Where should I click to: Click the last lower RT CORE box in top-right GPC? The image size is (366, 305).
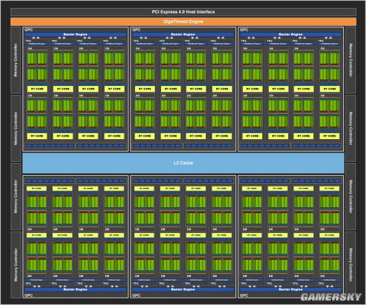point(329,136)
